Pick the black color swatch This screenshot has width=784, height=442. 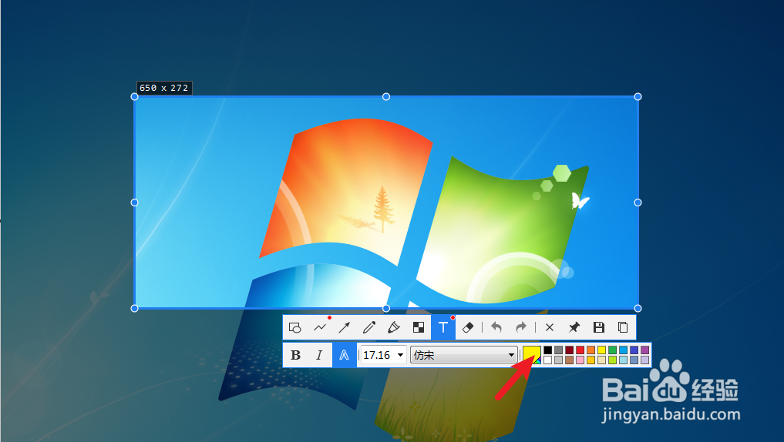click(548, 350)
